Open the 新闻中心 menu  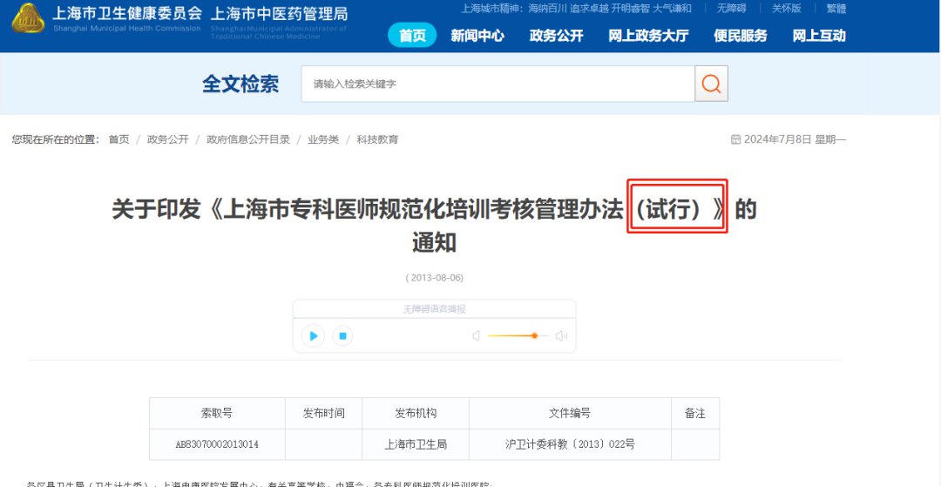point(477,36)
